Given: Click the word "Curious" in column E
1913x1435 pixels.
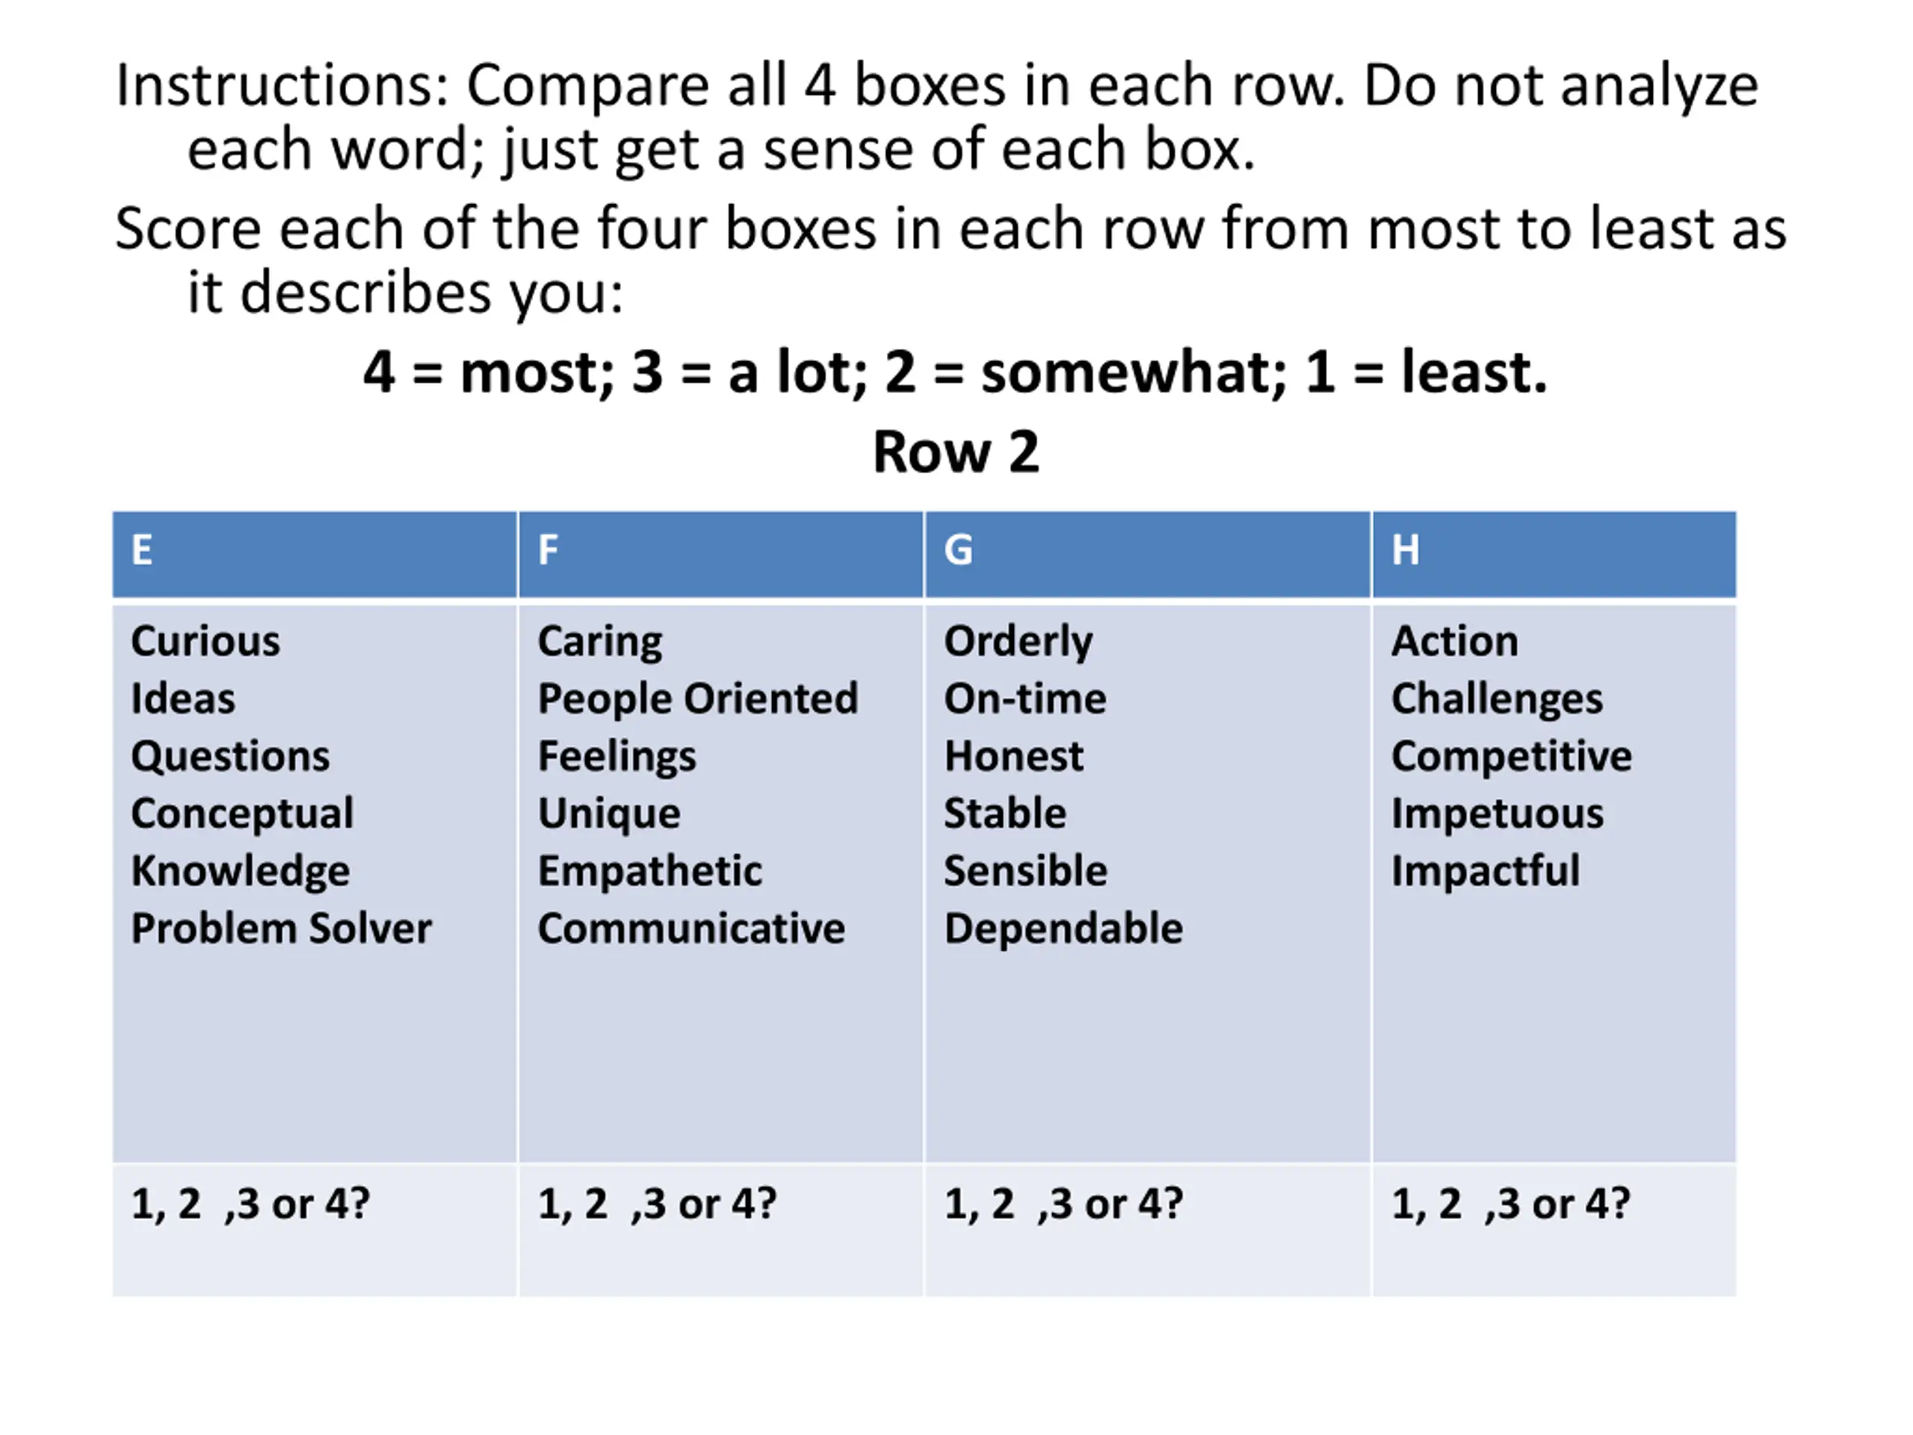Looking at the screenshot, I should (205, 642).
